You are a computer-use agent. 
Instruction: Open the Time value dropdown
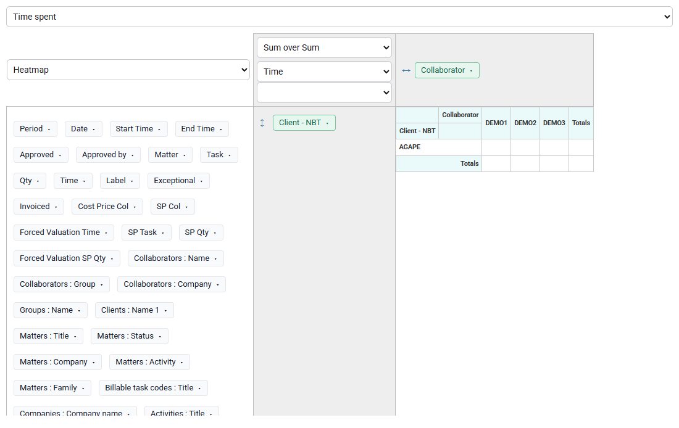[324, 72]
